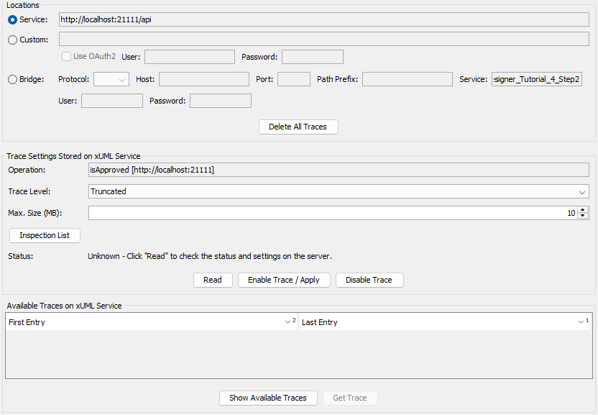Click Last Entry column sort arrow
The image size is (598, 415).
581,322
